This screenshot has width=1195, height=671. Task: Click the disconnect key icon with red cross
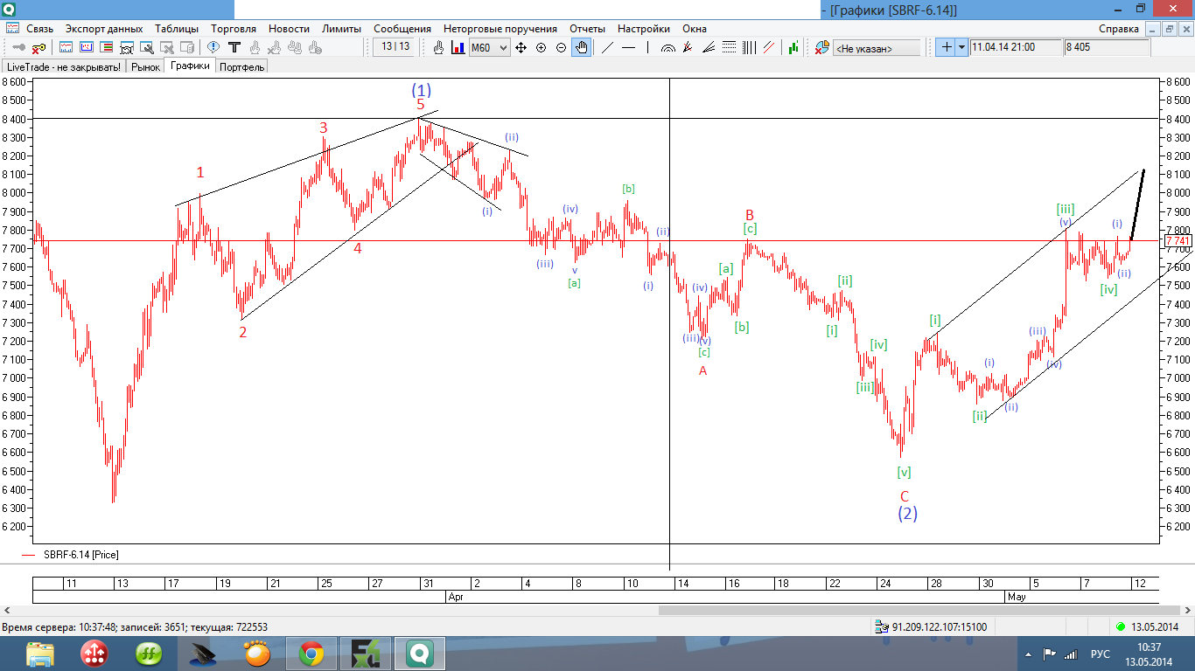39,47
